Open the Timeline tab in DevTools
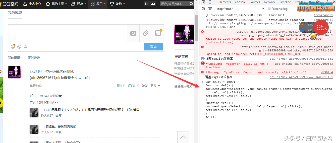The height and width of the screenshot is (143, 336). (x=285, y=2)
